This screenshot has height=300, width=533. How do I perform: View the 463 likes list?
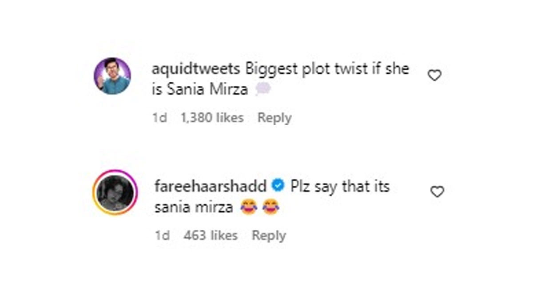click(x=211, y=236)
